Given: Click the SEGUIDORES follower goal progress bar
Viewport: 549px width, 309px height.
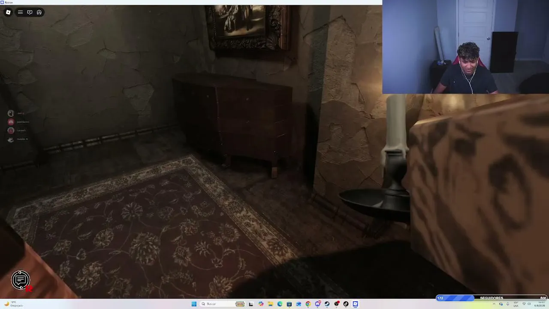Looking at the screenshot, I should click(x=492, y=298).
